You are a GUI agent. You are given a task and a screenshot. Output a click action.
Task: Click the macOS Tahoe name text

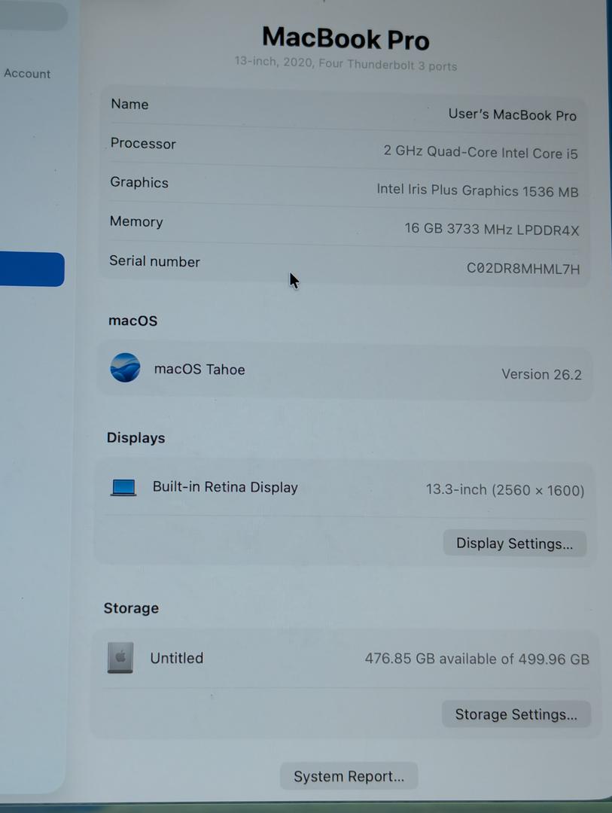point(199,369)
